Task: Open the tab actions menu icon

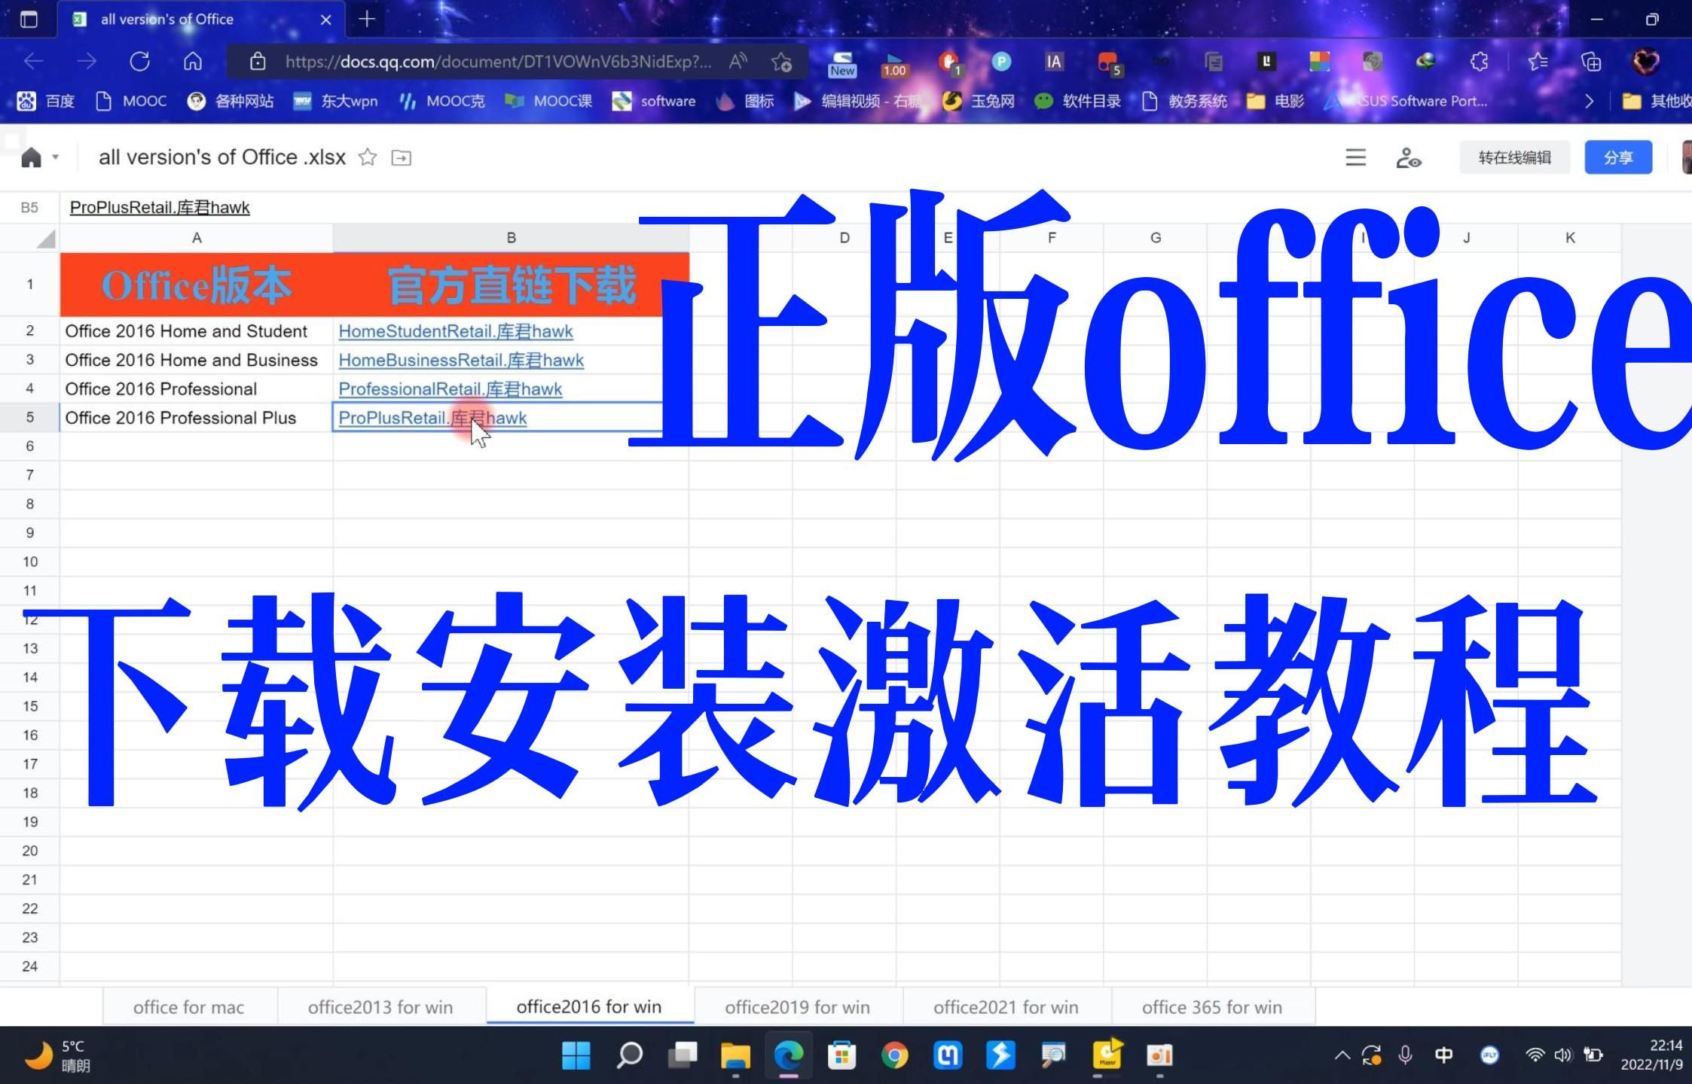Action: click(x=29, y=20)
